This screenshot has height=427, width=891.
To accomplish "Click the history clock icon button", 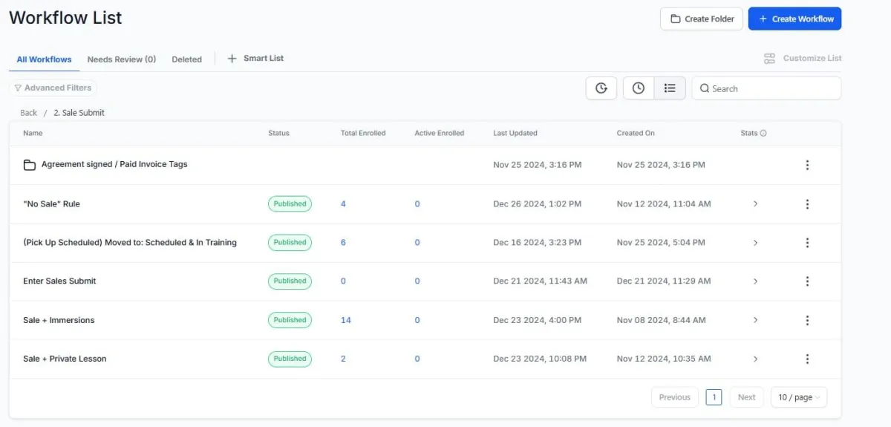I will pyautogui.click(x=601, y=88).
